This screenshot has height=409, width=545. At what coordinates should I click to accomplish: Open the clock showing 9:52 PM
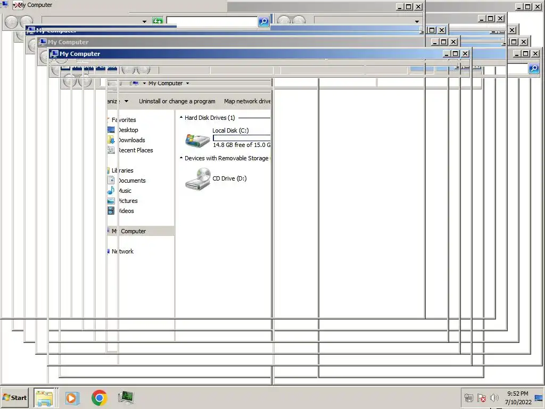(518, 397)
